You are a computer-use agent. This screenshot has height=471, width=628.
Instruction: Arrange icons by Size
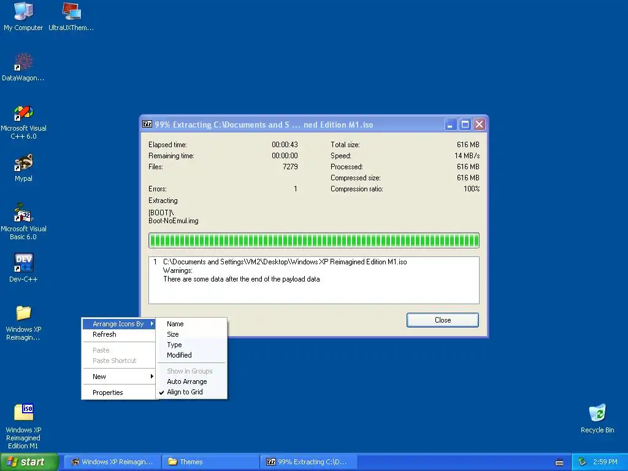[191, 334]
